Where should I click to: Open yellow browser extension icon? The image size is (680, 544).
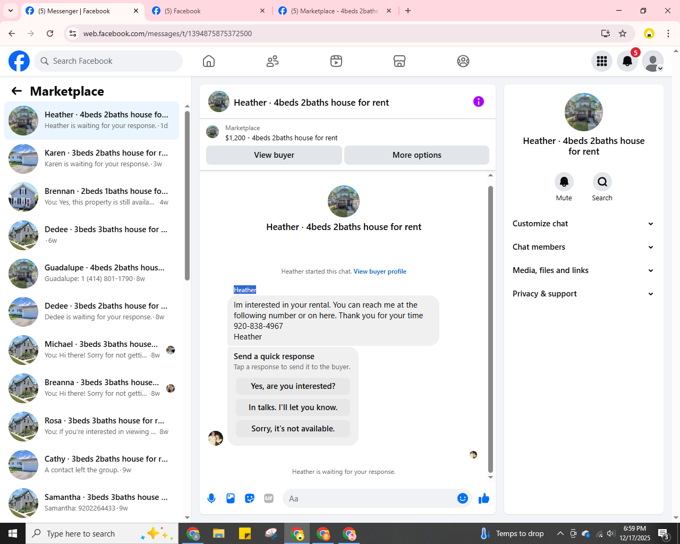click(x=649, y=33)
